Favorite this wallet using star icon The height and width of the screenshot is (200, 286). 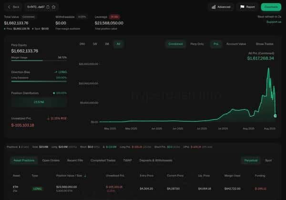click(x=53, y=7)
